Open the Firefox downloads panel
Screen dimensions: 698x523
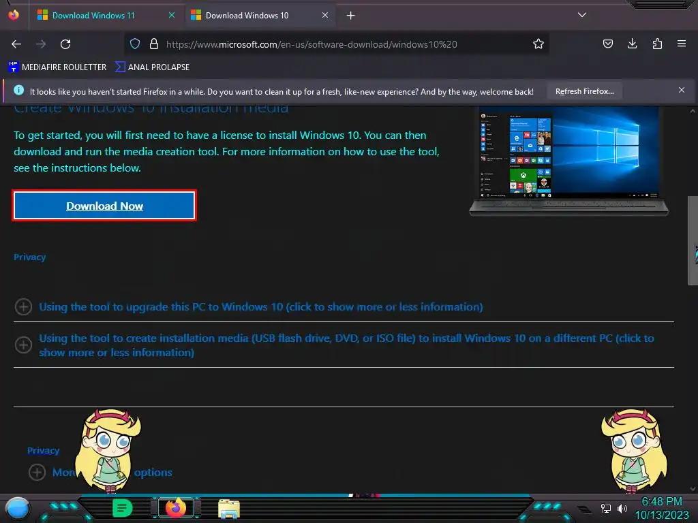pos(632,44)
